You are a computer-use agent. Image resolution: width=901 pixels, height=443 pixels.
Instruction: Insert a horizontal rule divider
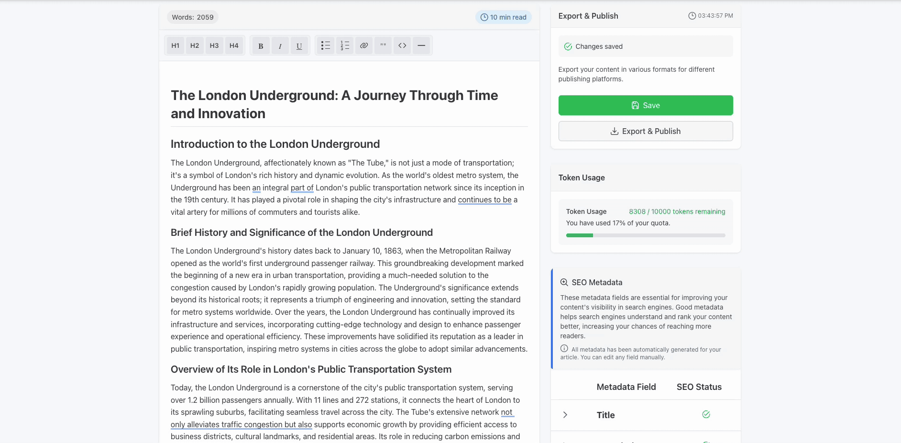421,45
